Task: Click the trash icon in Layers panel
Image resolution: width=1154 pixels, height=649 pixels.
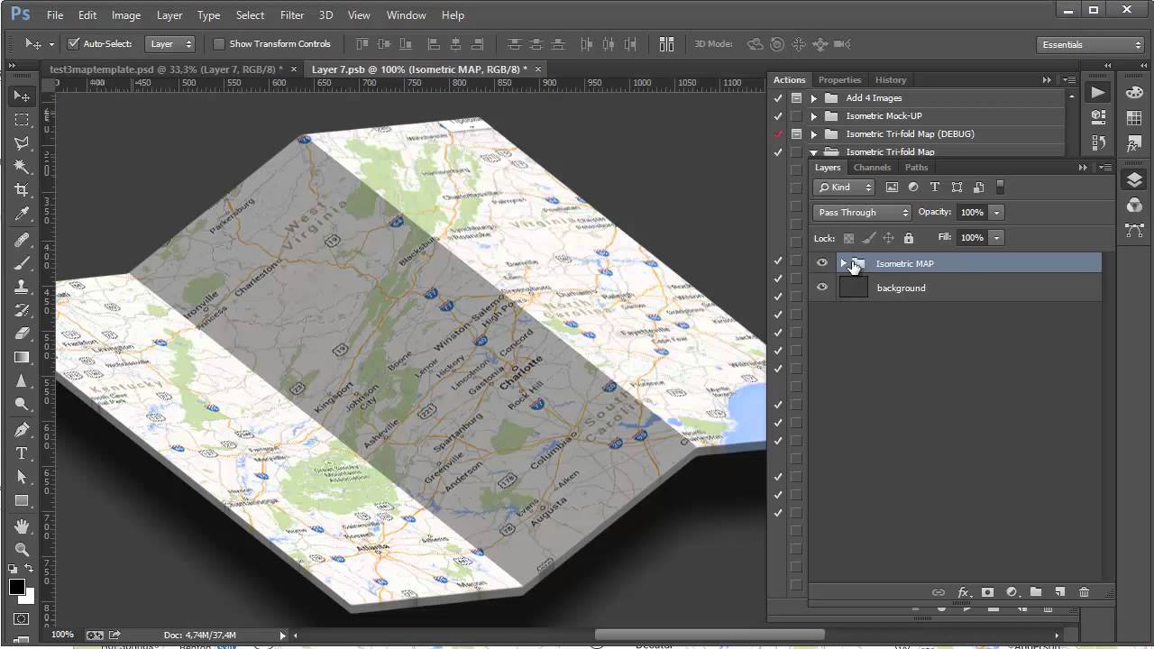Action: click(1084, 592)
